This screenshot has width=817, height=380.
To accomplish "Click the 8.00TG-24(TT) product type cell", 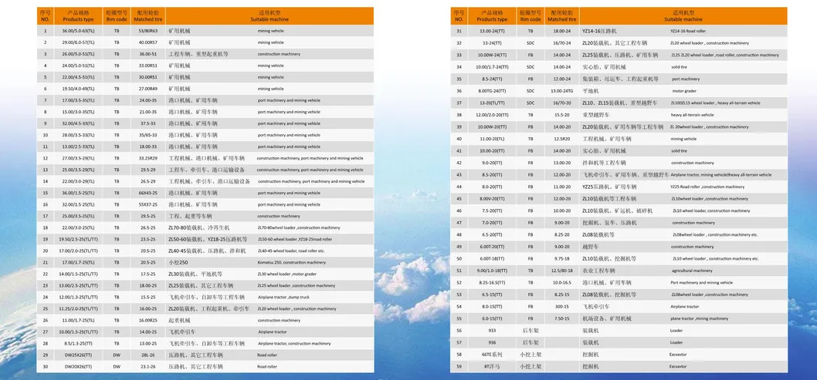I will pos(493,90).
